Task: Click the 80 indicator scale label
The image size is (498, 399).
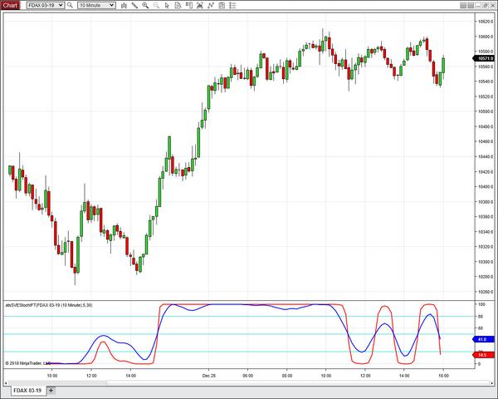Action: pyautogui.click(x=481, y=316)
